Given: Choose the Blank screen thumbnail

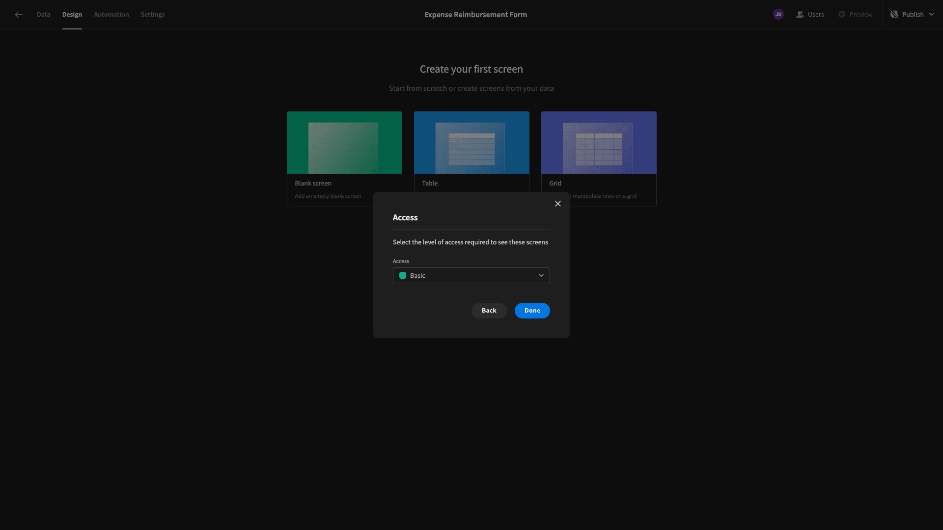Looking at the screenshot, I should coord(344,143).
